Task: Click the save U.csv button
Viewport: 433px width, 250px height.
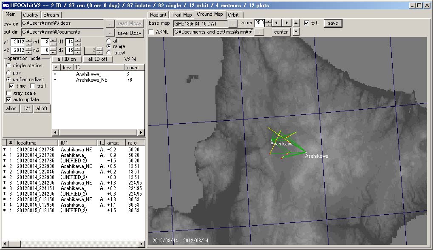Action: click(130, 33)
